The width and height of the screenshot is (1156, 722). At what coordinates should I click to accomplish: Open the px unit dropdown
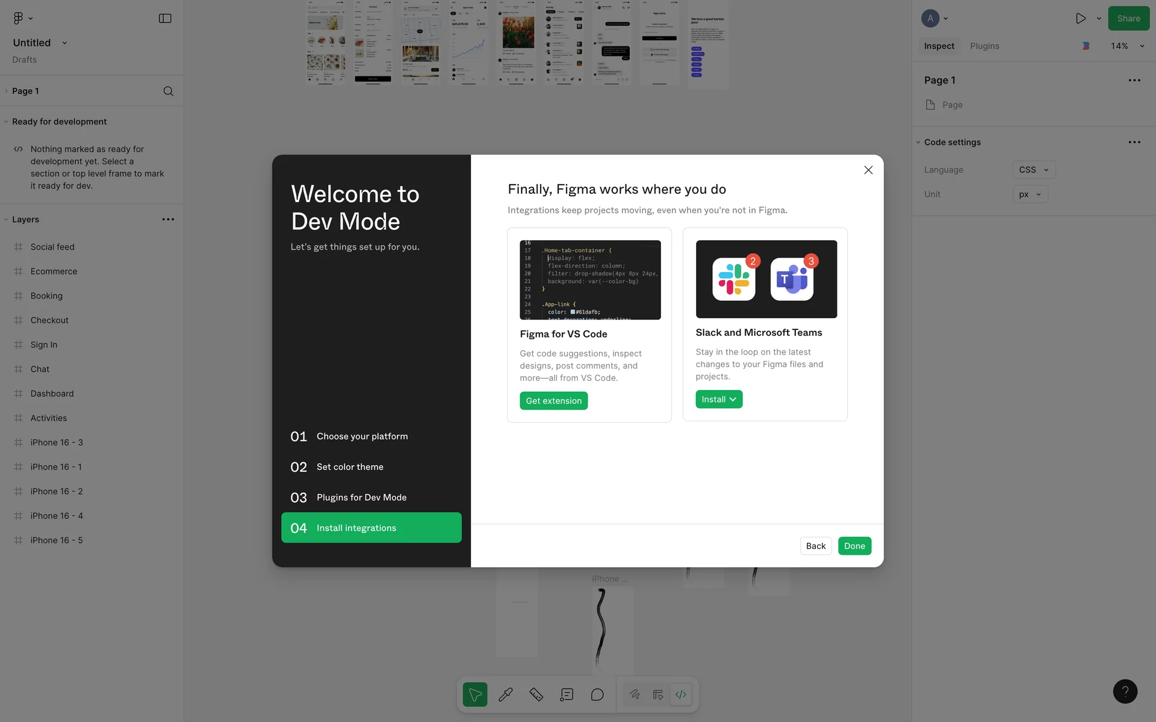1030,194
